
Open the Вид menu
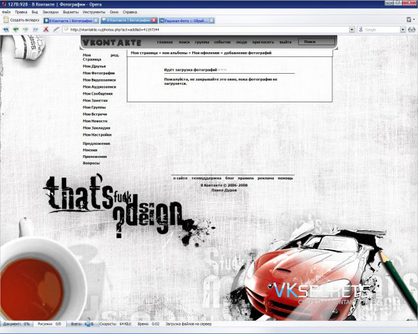click(35, 12)
